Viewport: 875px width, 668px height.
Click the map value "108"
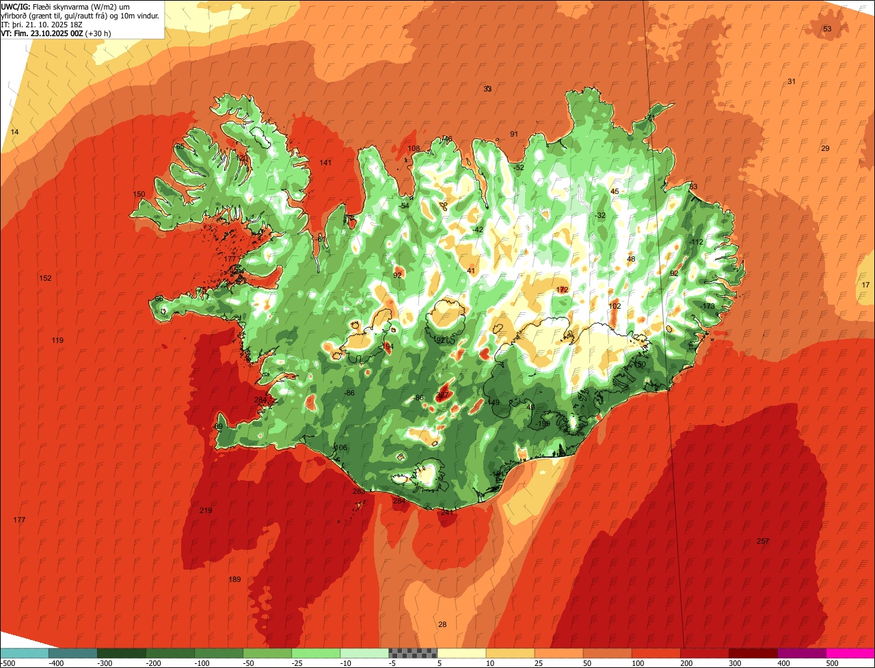(414, 148)
